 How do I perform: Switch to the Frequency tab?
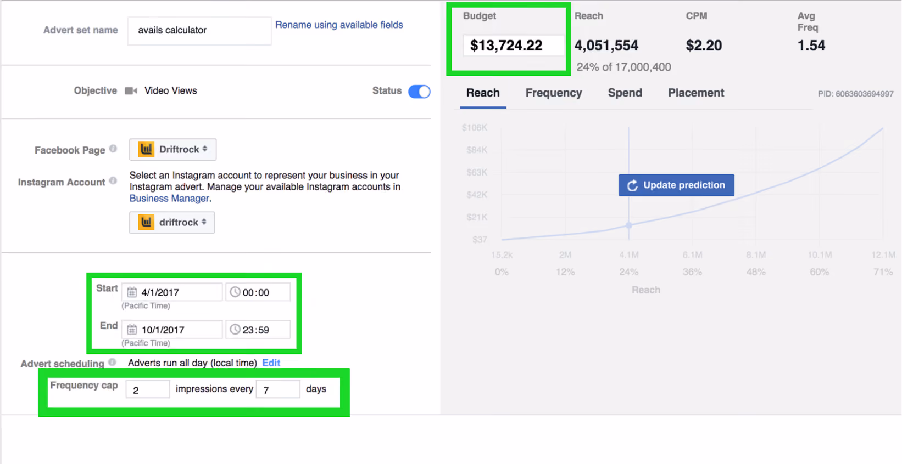click(554, 93)
